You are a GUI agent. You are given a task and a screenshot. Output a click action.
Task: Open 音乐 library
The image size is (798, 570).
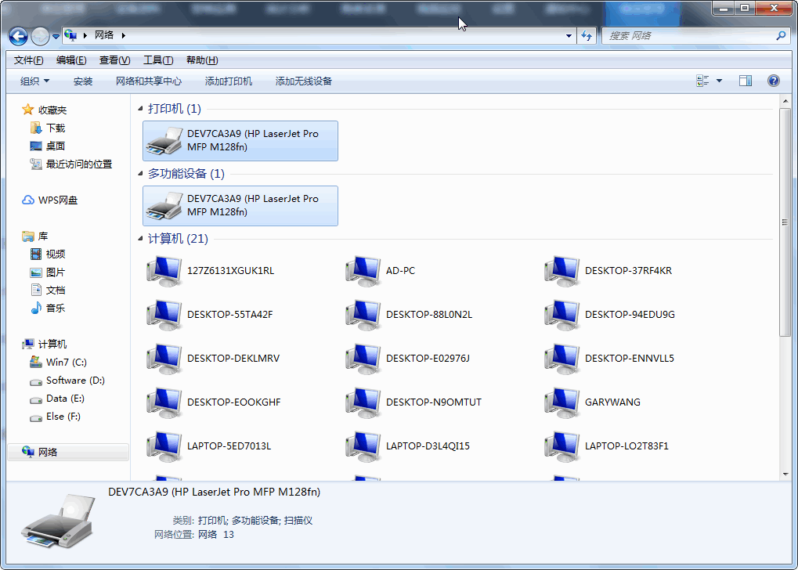[x=48, y=308]
